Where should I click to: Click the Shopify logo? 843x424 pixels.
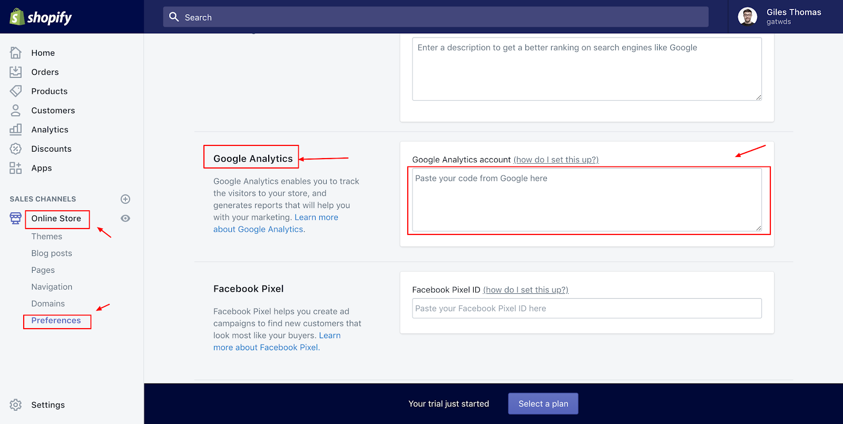tap(41, 17)
